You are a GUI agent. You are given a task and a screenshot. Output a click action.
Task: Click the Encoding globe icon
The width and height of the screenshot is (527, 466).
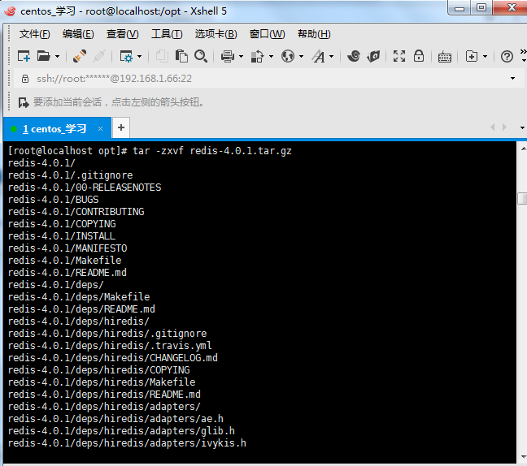tap(288, 56)
